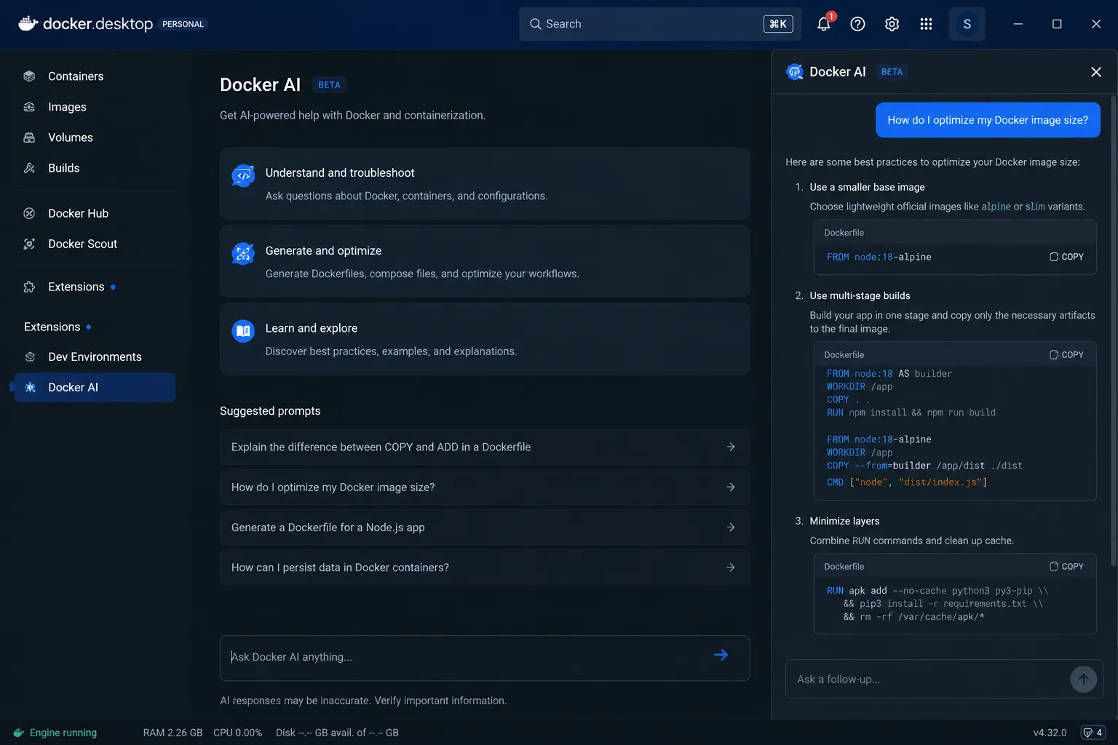This screenshot has width=1118, height=745.
Task: Close the Docker AI side panel
Action: pyautogui.click(x=1096, y=71)
